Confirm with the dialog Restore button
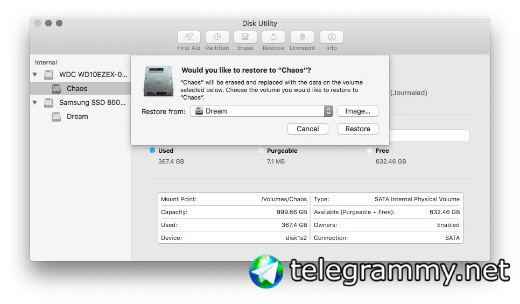This screenshot has height=304, width=520. 358,129
